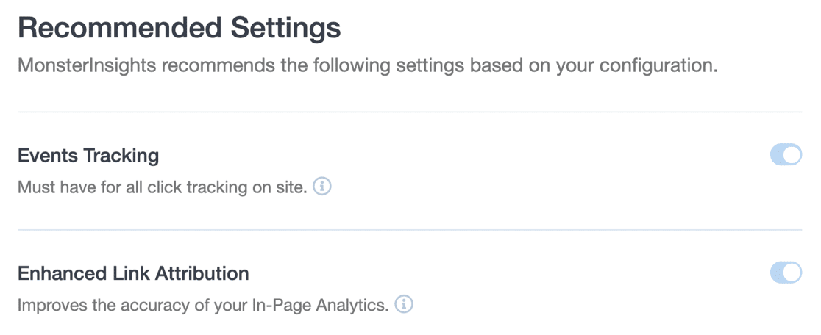
Task: Click the 'Must have for all click tracking' description
Action: pyautogui.click(x=162, y=187)
